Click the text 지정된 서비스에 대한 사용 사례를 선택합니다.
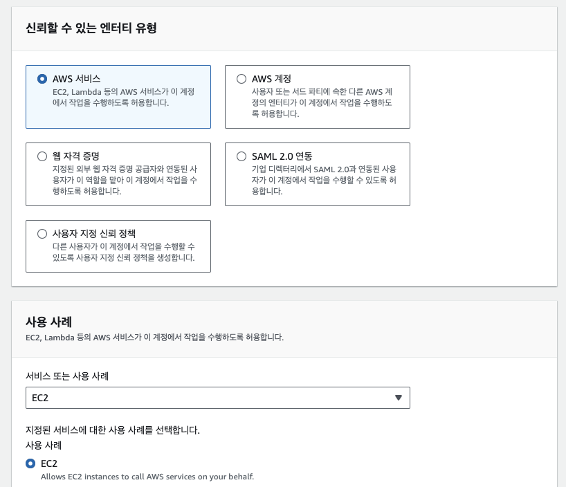The image size is (566, 487). point(113,430)
